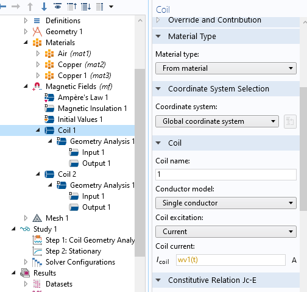
Task: Click the model tree vertical scrollbar
Action: (139, 163)
